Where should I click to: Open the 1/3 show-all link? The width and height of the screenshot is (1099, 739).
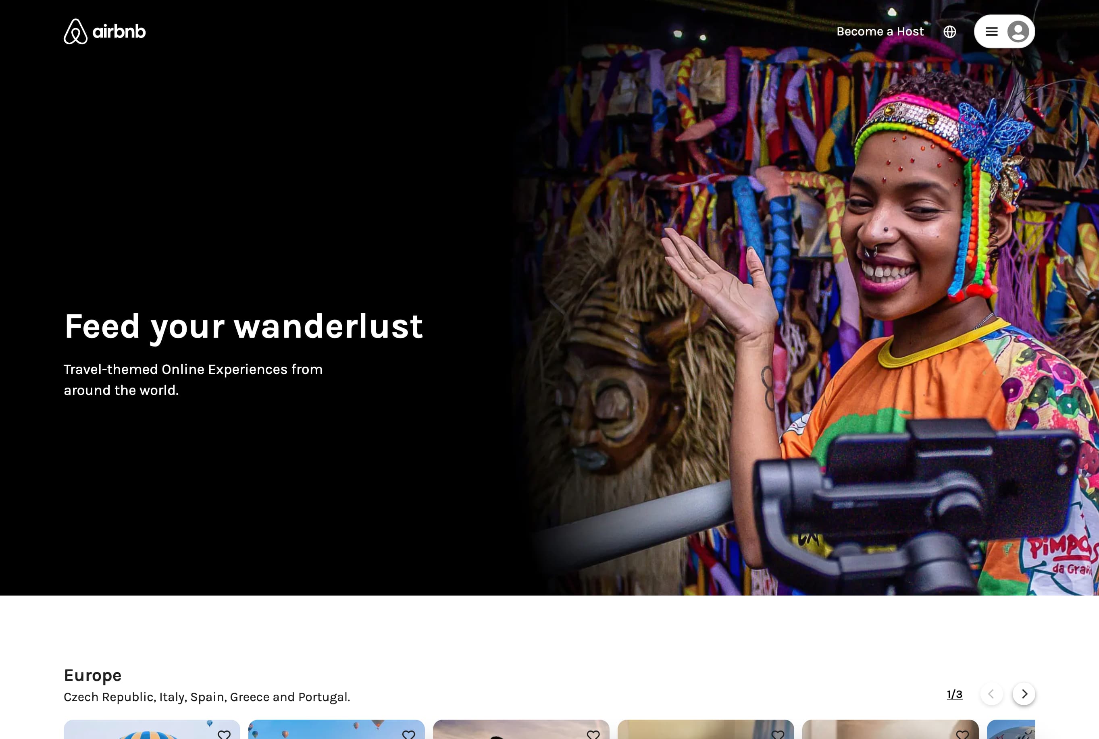pos(954,694)
